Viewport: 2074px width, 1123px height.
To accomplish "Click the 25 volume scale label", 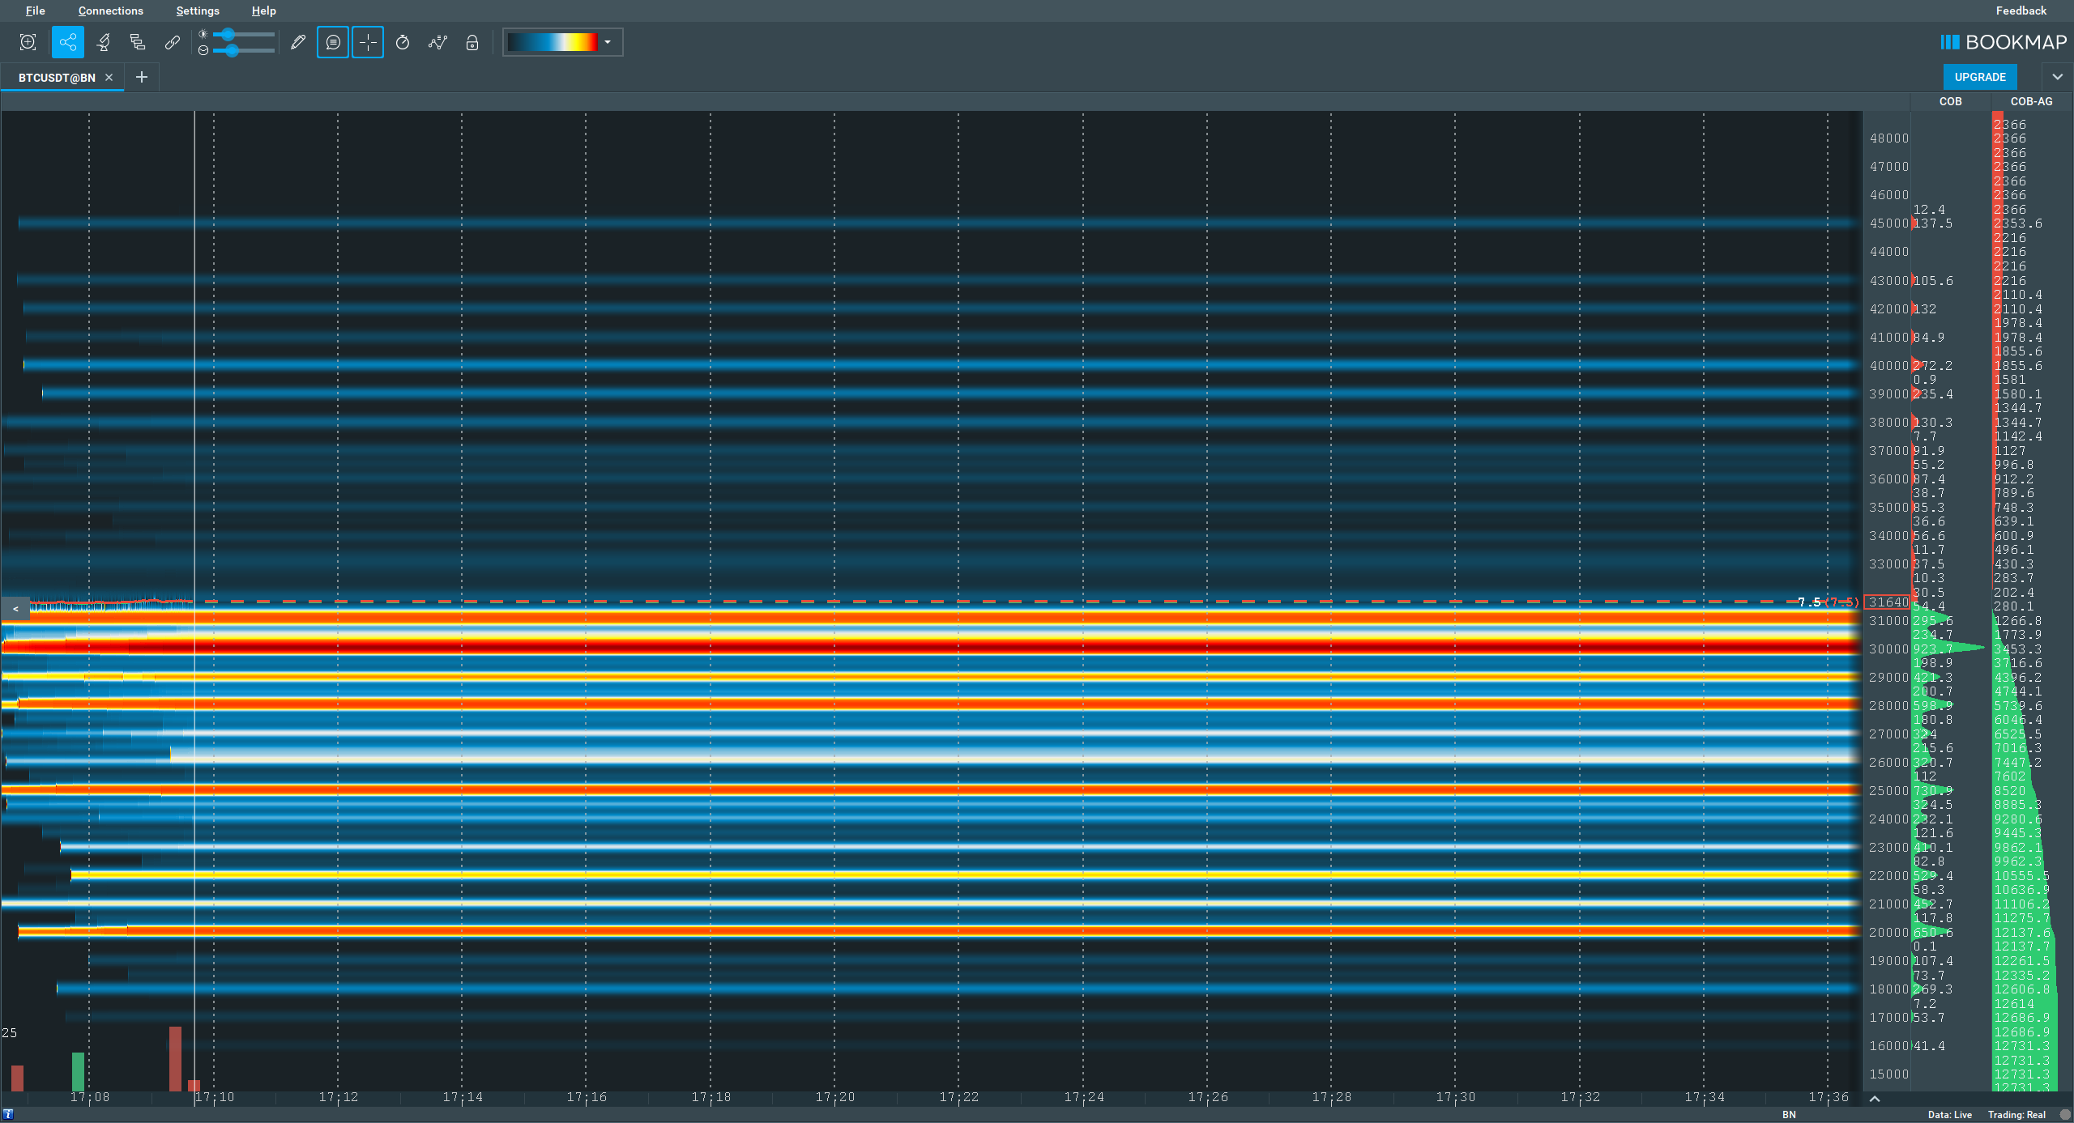I will [x=9, y=1032].
